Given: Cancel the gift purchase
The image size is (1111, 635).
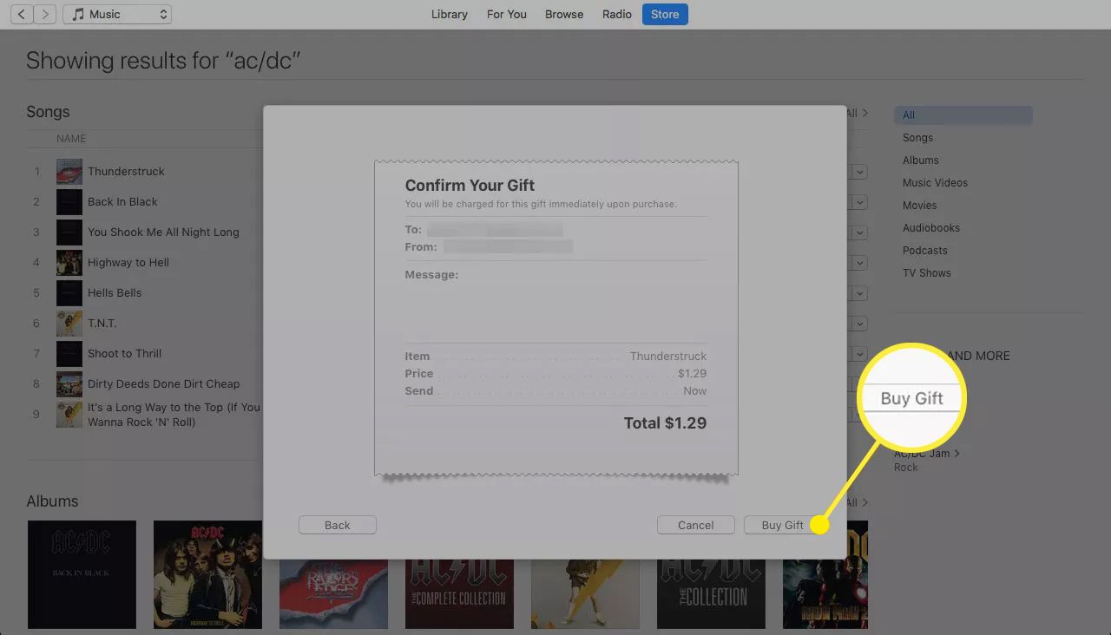Looking at the screenshot, I should [695, 525].
